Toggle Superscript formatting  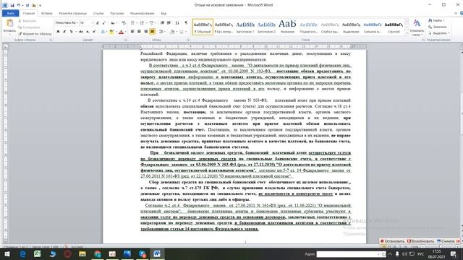tap(94, 32)
